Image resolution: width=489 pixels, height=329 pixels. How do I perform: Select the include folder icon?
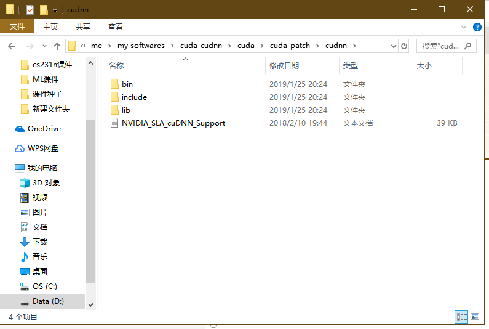pyautogui.click(x=114, y=97)
